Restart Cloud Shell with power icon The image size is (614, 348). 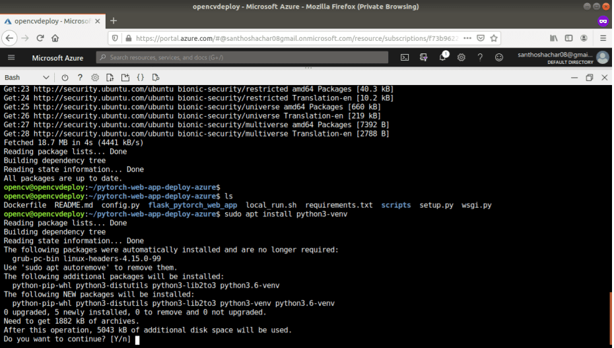(65, 77)
